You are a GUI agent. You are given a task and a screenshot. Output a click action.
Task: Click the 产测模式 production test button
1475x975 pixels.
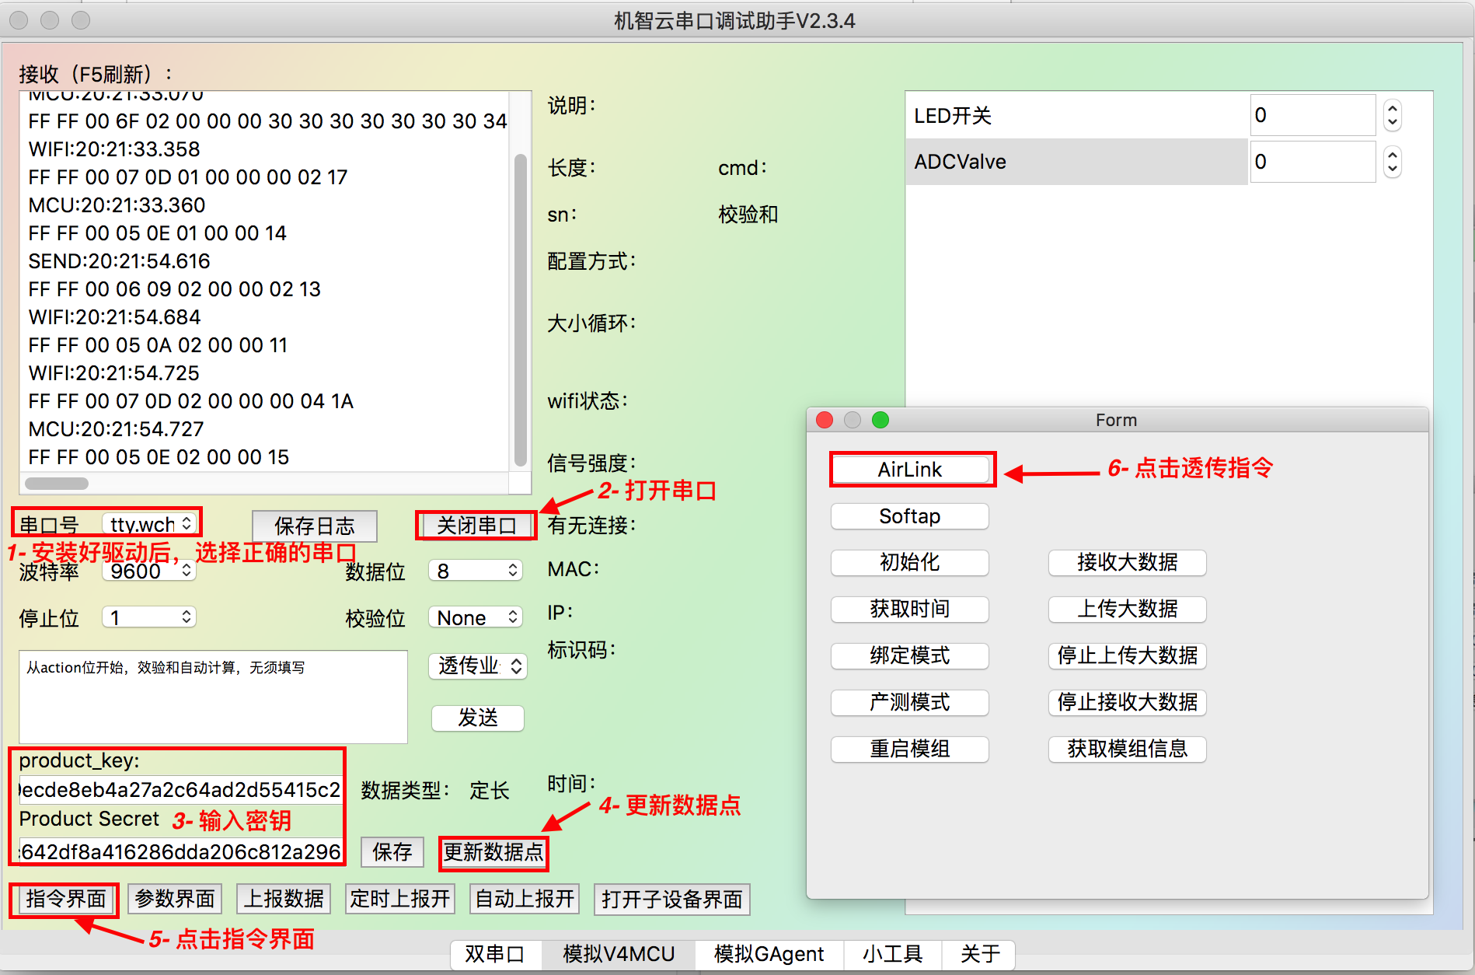(908, 702)
